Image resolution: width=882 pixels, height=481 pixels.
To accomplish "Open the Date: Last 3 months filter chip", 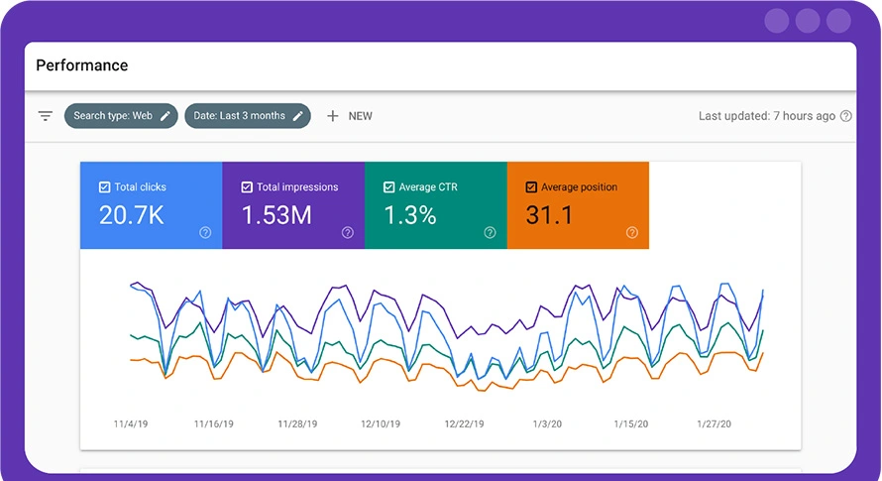I will click(x=239, y=116).
